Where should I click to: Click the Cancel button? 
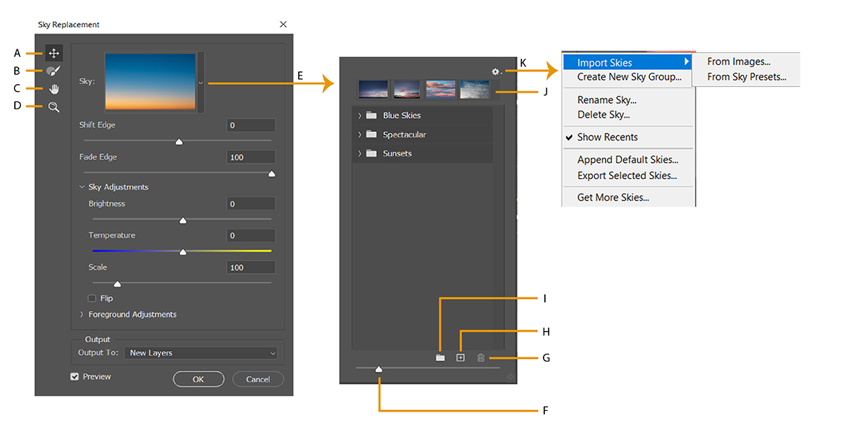click(x=258, y=379)
